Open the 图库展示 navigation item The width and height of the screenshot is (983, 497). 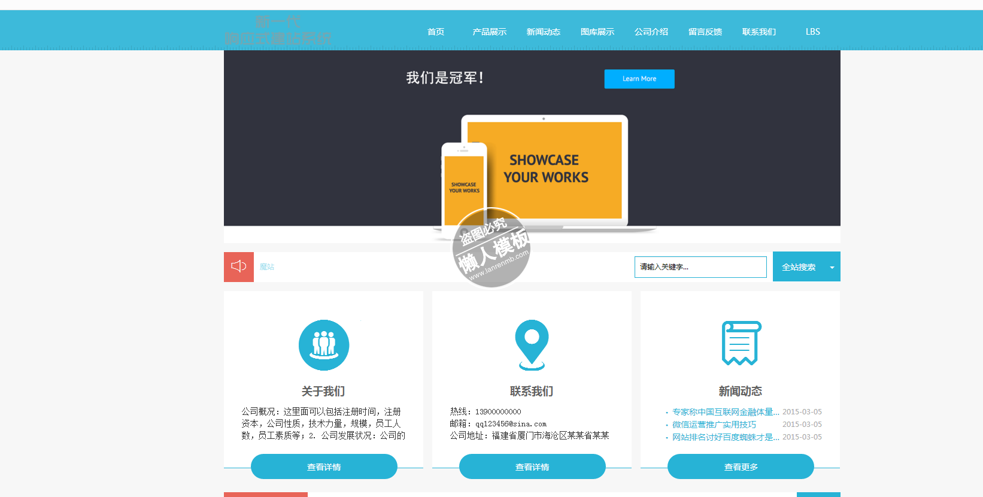pos(597,32)
